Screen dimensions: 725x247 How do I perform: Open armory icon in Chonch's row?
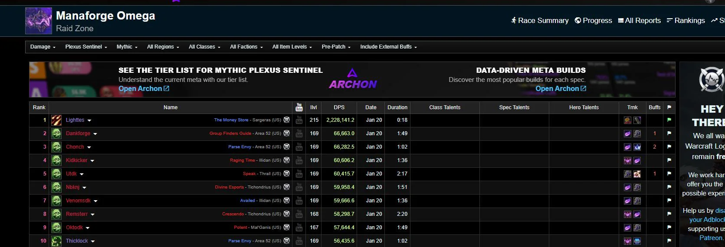coord(287,147)
